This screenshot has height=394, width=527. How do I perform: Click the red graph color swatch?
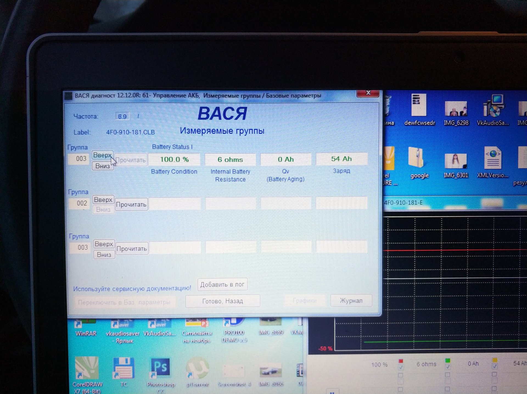pos(401,361)
